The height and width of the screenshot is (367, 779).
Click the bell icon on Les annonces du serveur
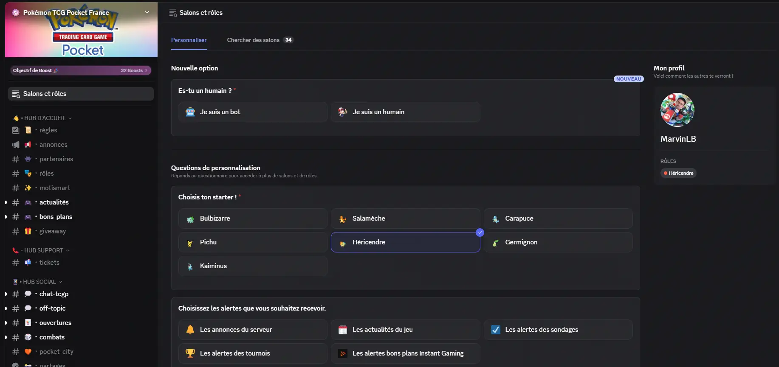190,330
